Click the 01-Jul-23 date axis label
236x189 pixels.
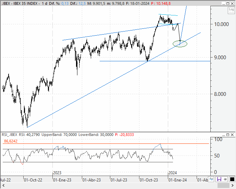click(x=119, y=180)
